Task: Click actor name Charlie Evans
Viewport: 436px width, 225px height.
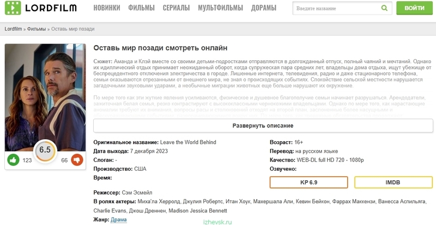Action: point(110,211)
